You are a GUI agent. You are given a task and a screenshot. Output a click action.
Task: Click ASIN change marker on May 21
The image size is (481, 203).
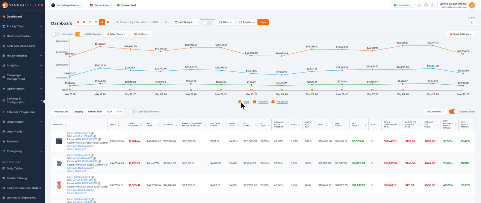point(191,90)
